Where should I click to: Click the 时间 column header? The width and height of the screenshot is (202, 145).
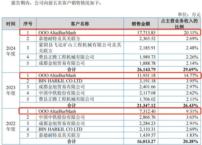pos(11,24)
